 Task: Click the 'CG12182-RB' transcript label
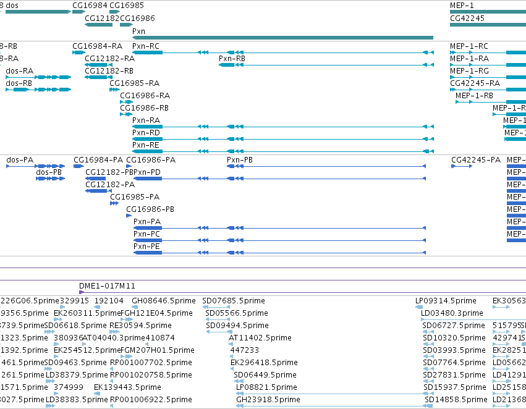coord(109,70)
